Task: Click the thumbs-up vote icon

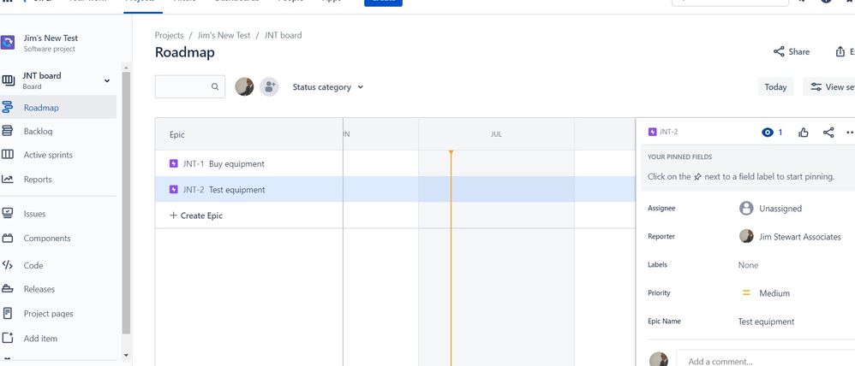Action: [x=804, y=133]
